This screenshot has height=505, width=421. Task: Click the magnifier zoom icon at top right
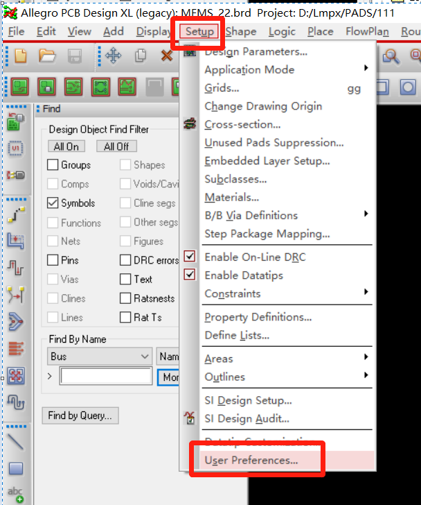[391, 57]
